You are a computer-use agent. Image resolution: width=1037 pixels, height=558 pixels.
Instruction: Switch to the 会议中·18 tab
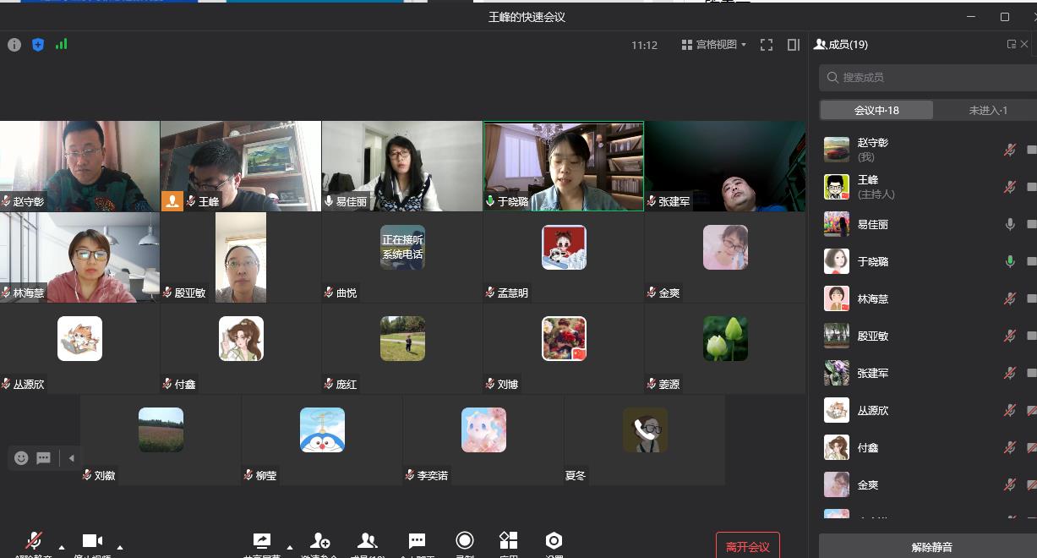point(876,110)
